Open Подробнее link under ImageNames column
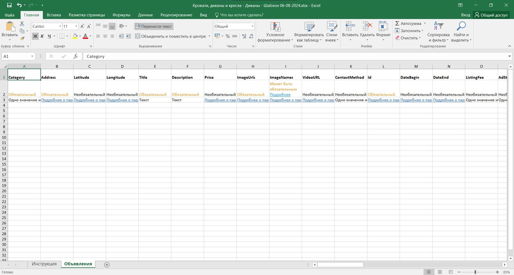514x275 pixels. 280,94
